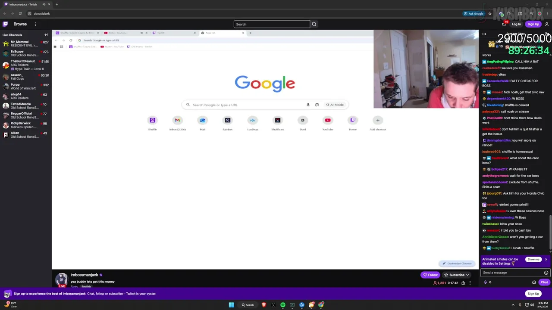The width and height of the screenshot is (552, 310).
Task: Open the Browse page
Action: tap(20, 24)
